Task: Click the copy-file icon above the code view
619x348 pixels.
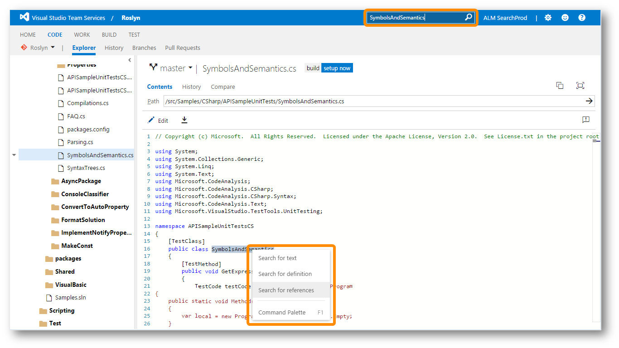Action: [x=560, y=85]
